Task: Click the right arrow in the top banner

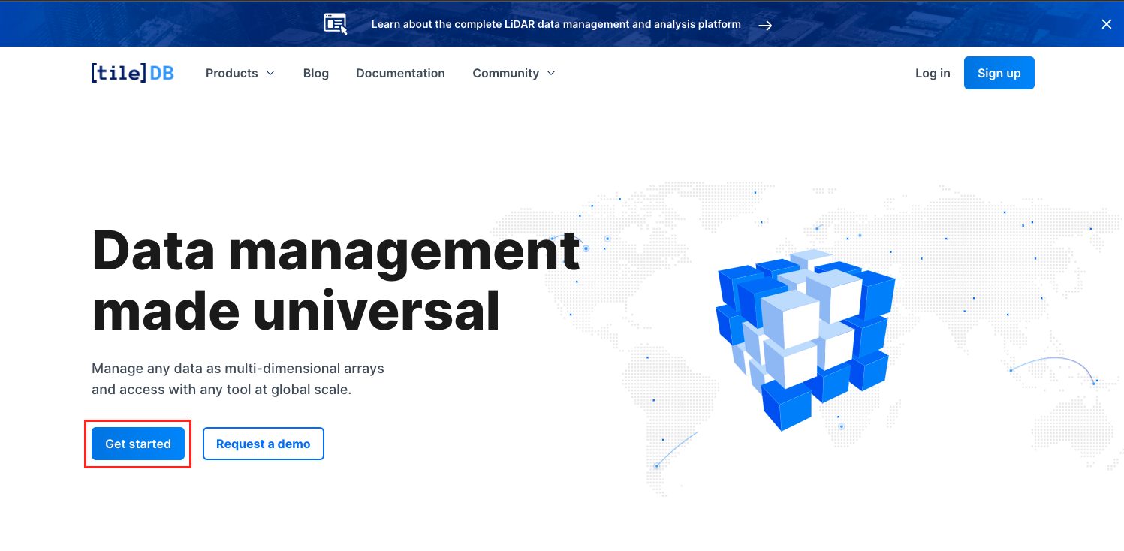Action: 765,25
